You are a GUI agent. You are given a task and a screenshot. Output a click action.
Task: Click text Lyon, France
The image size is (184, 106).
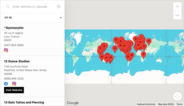coord(11,37)
